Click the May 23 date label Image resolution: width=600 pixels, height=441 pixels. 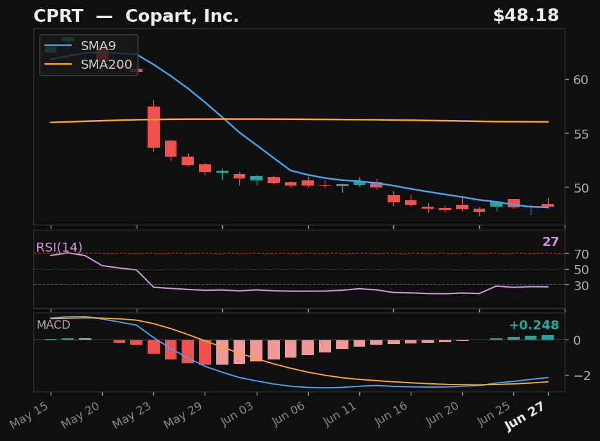pyautogui.click(x=132, y=415)
